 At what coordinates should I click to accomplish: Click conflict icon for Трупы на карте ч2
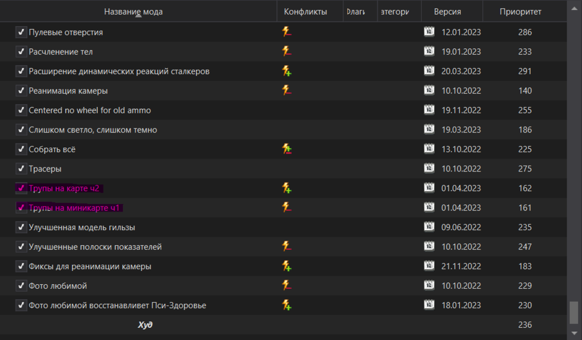coord(286,188)
